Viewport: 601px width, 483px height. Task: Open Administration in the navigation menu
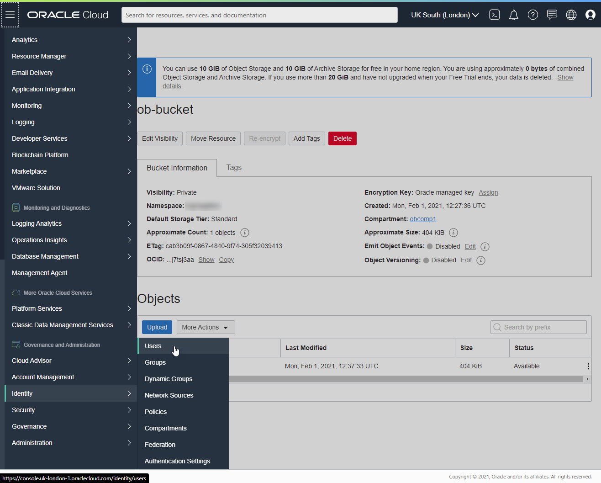click(71, 443)
